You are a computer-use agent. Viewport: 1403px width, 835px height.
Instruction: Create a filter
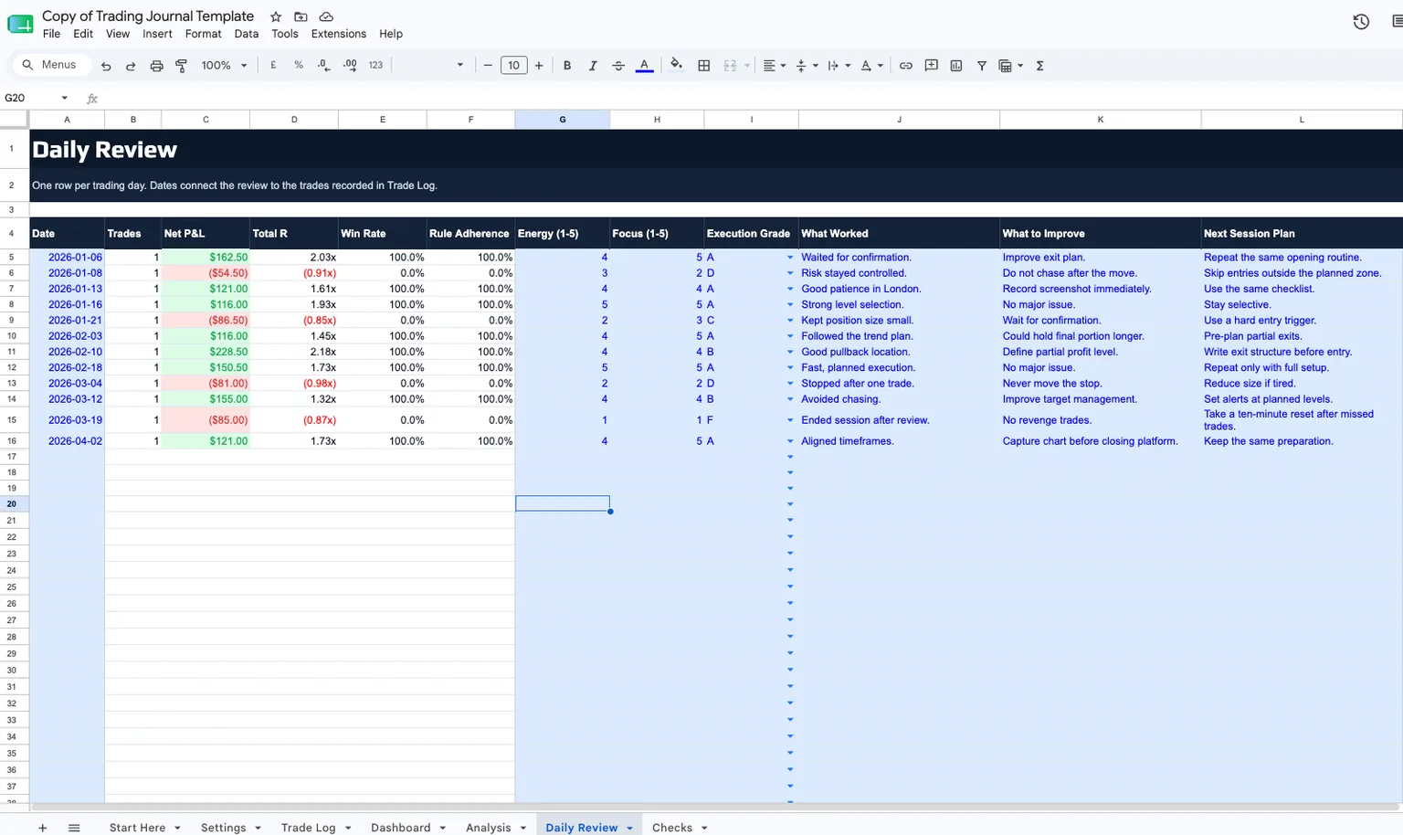click(x=982, y=66)
